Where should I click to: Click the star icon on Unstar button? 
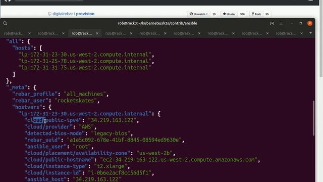tap(224, 14)
